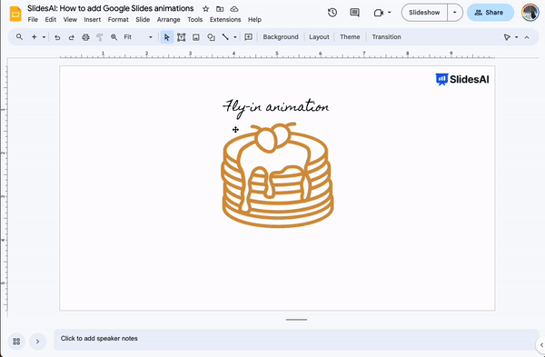Screen dimensions: 545x357
Task: Open the File menu
Action: [x=33, y=20]
